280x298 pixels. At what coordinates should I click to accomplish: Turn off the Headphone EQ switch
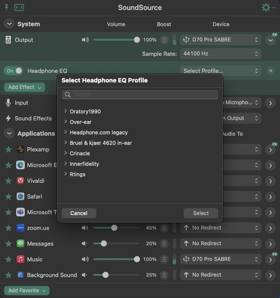coord(14,71)
